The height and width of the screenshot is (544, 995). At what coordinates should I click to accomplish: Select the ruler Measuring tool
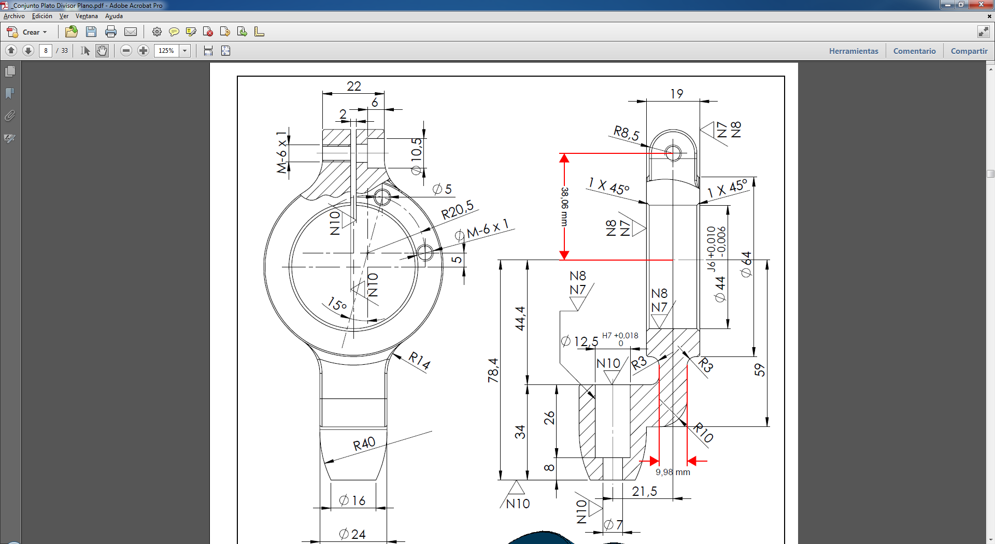click(x=259, y=32)
